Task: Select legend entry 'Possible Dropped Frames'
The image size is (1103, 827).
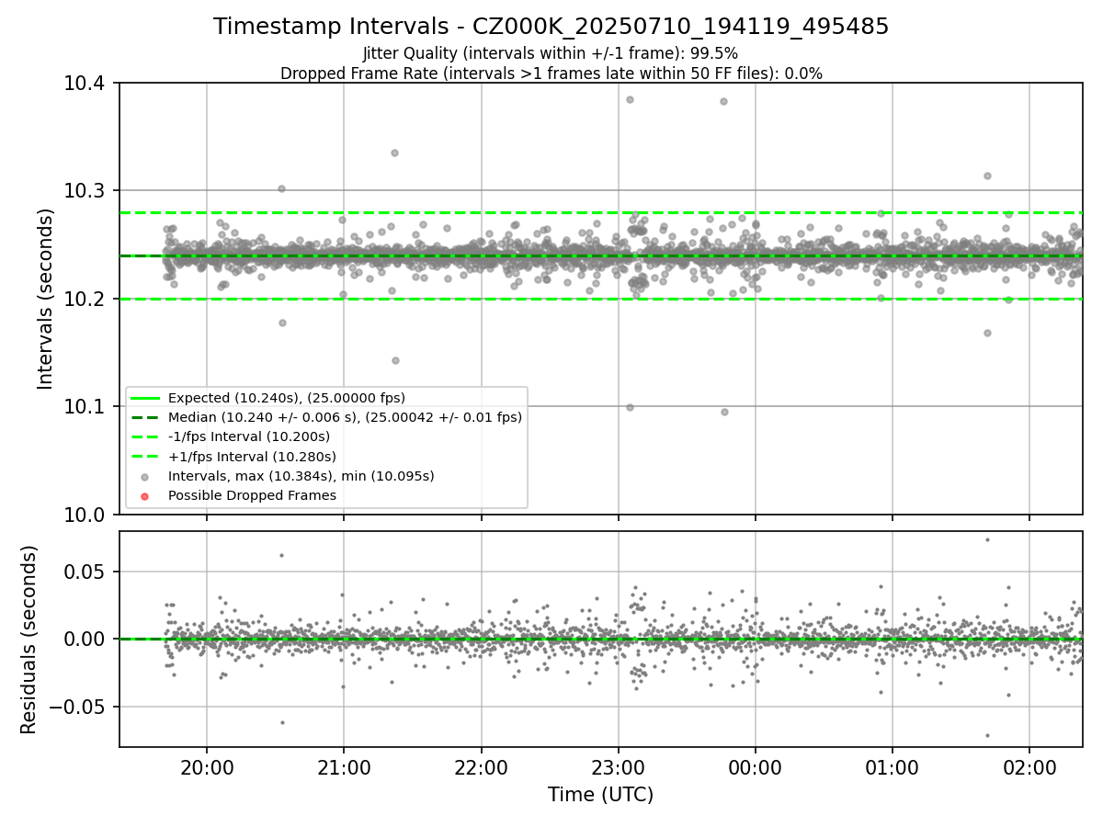Action: (252, 495)
